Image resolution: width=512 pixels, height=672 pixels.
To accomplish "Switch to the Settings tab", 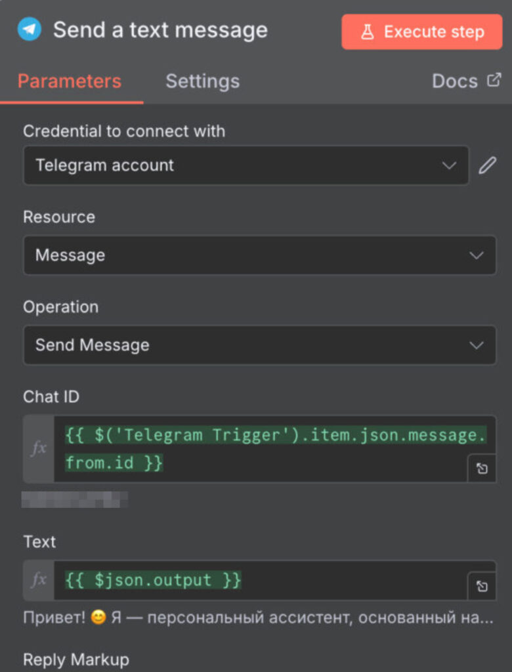I will pos(202,81).
